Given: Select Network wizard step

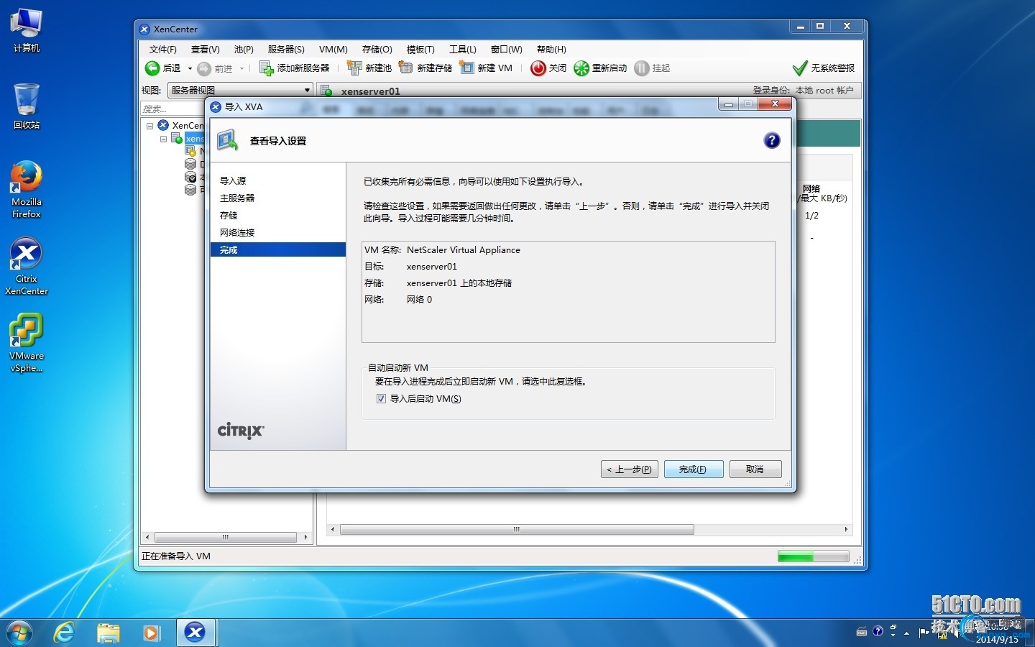Looking at the screenshot, I should click(237, 233).
